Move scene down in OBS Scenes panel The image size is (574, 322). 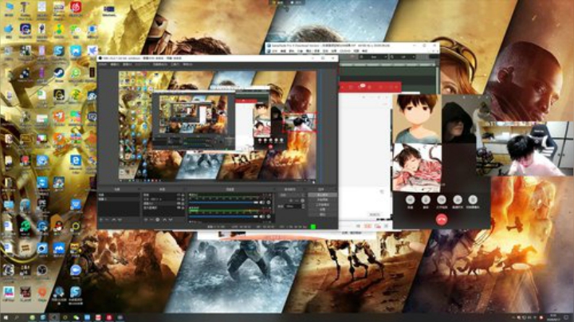(x=120, y=219)
